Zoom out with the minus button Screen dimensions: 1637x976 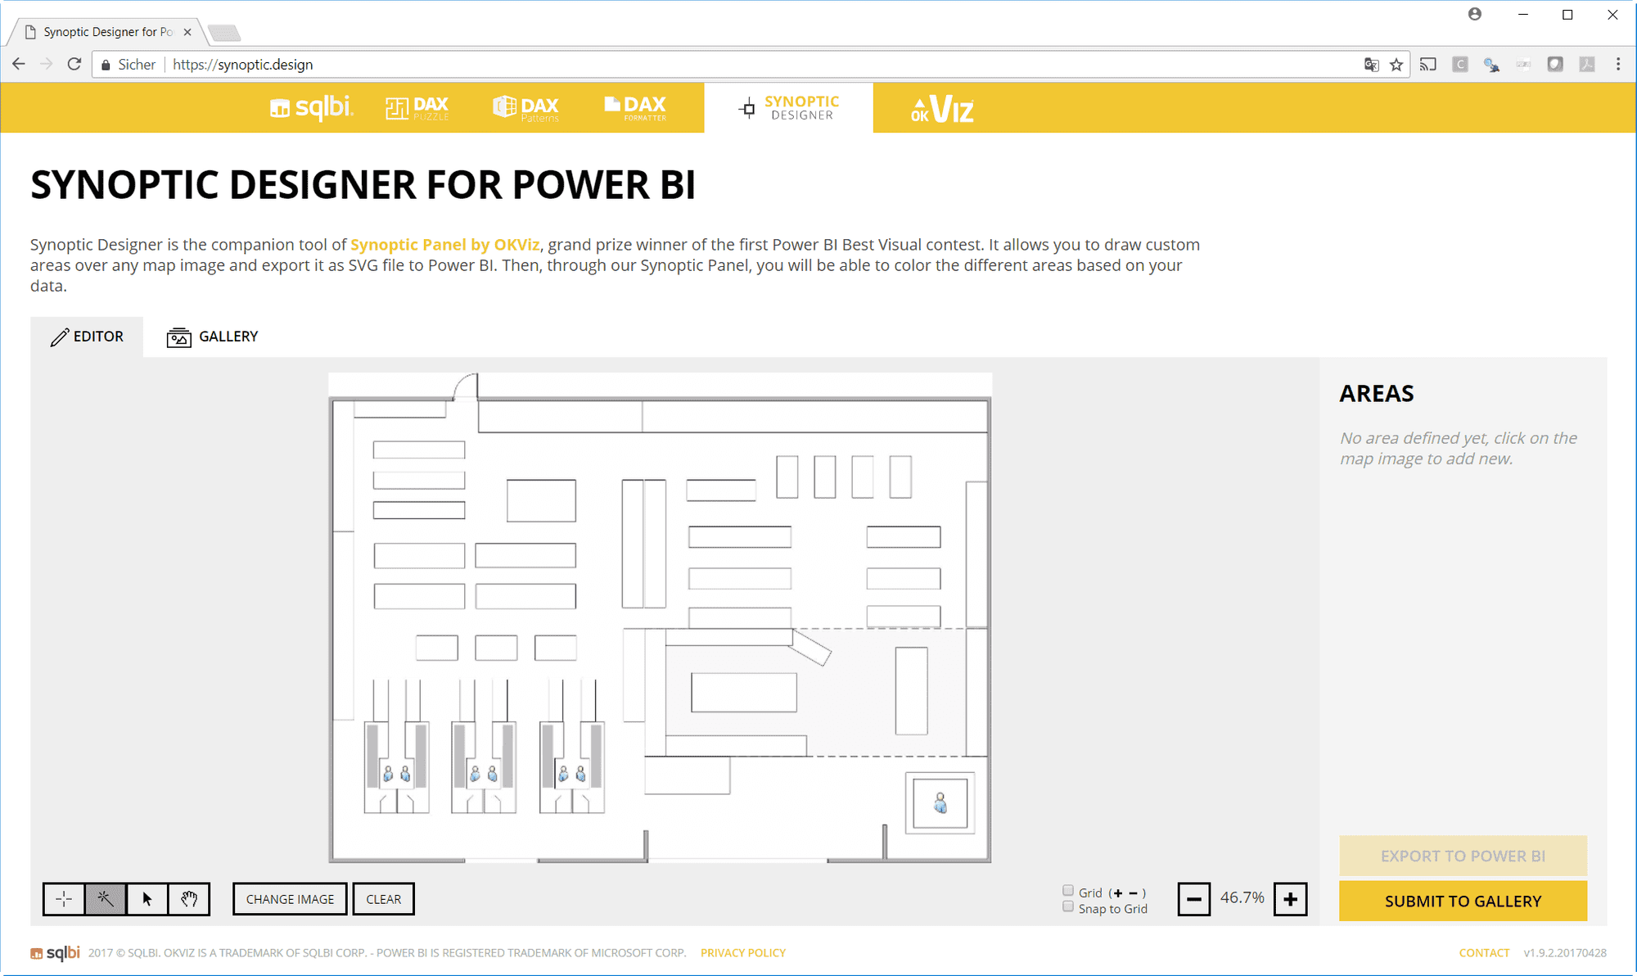click(1194, 899)
